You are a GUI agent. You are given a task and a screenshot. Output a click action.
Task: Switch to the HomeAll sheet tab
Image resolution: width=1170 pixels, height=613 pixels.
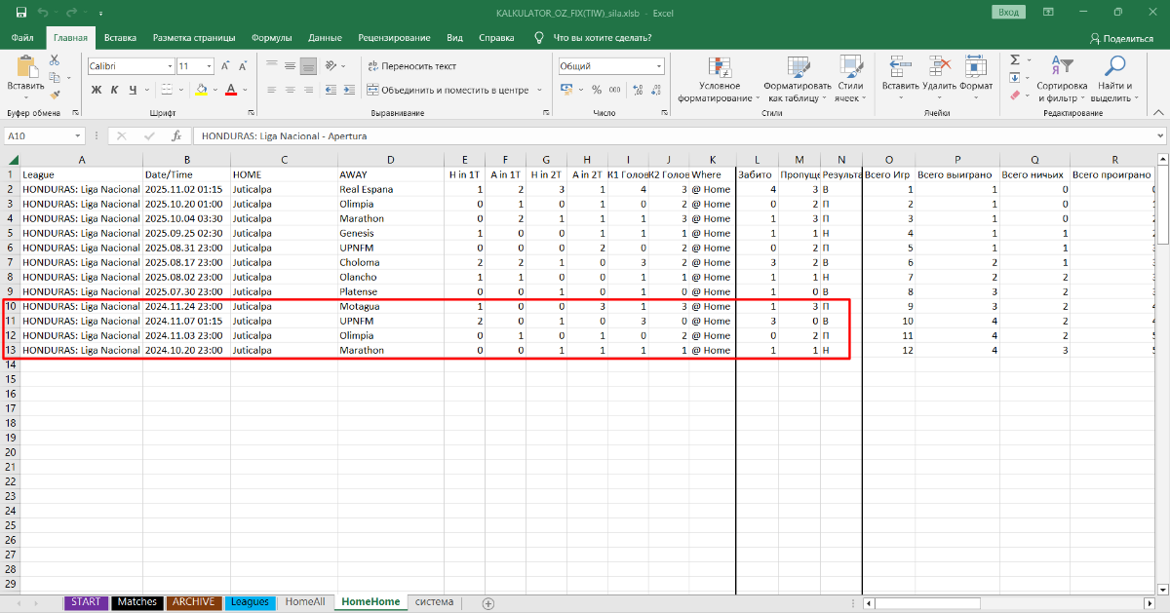point(305,602)
